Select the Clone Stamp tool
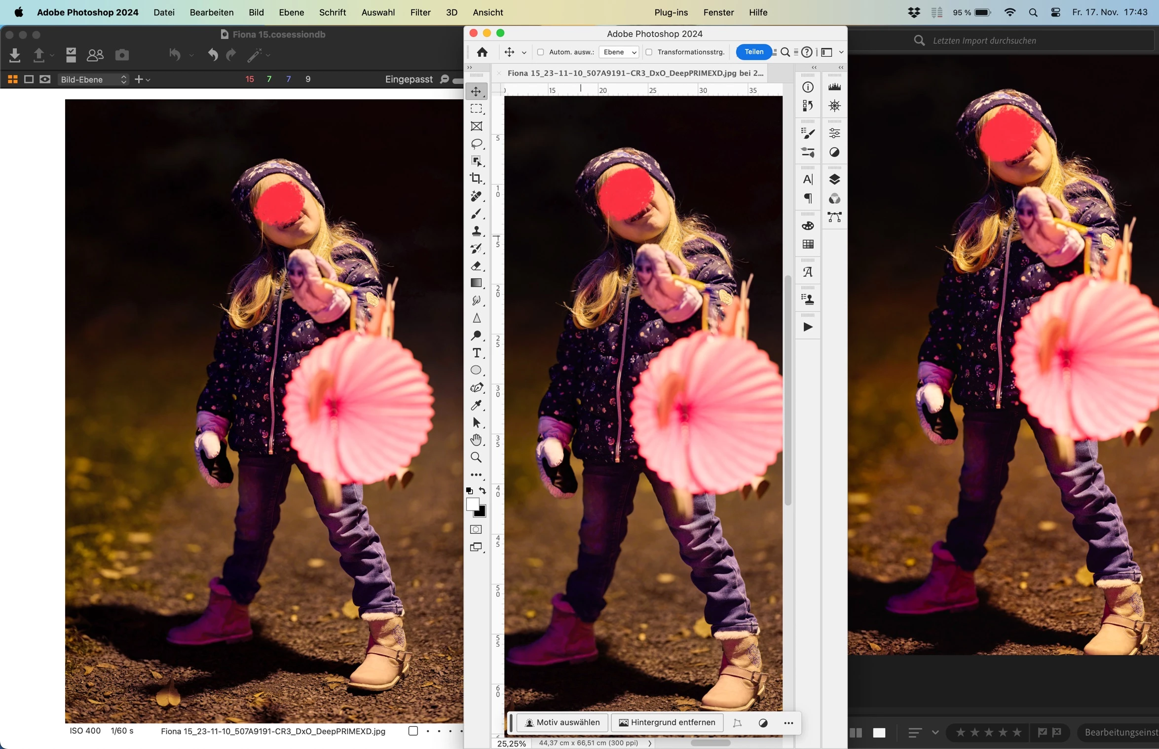Screen dimensions: 1159x749 click(476, 231)
